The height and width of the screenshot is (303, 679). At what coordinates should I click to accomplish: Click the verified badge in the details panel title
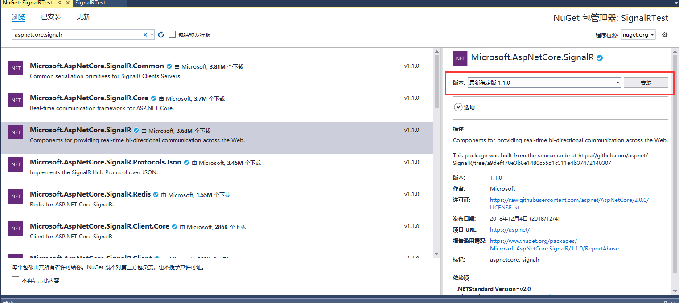600,57
